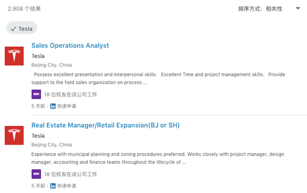
Task: Click 快速申请 quick apply text in first listing
Action: pyautogui.click(x=67, y=106)
